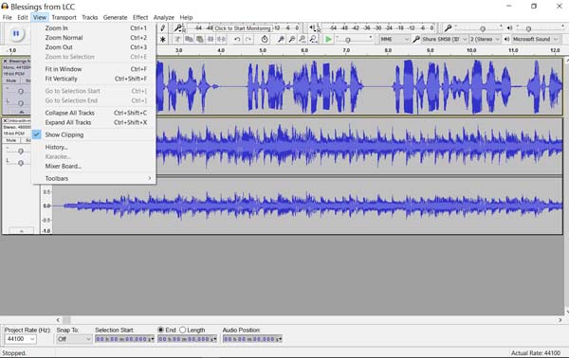Open the Selection Start time format arrow
This screenshot has height=358, width=569.
tap(152, 339)
